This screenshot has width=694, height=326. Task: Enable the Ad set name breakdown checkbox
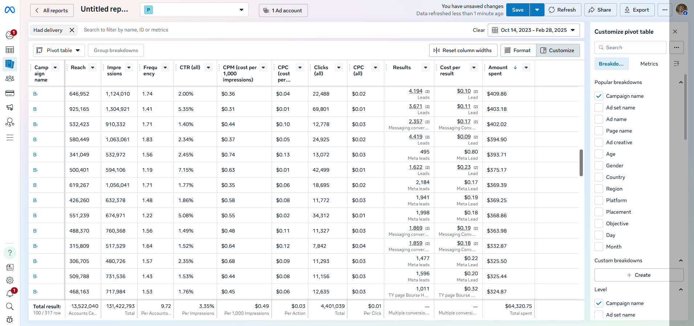[x=599, y=108]
